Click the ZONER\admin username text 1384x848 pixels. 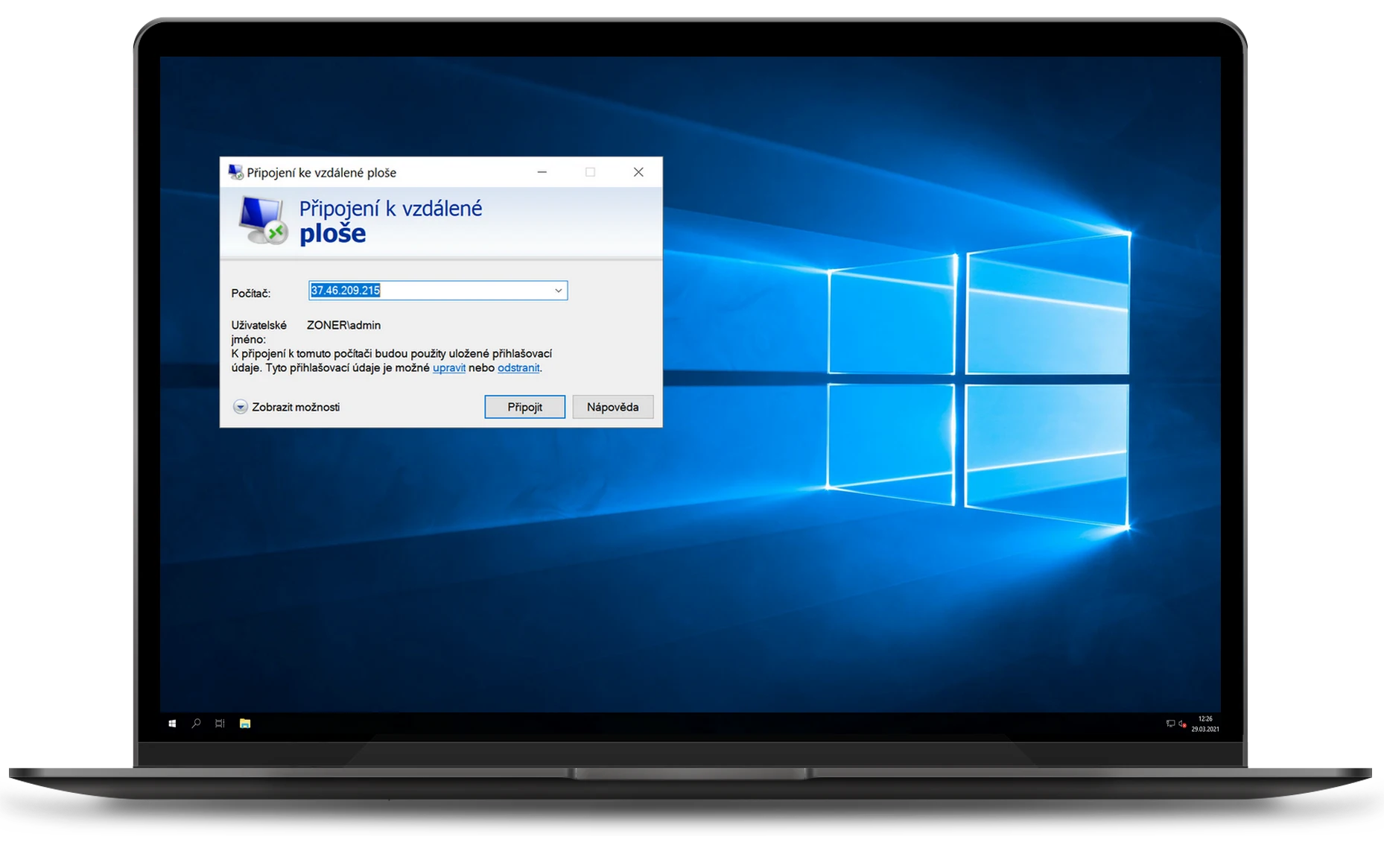pos(343,326)
